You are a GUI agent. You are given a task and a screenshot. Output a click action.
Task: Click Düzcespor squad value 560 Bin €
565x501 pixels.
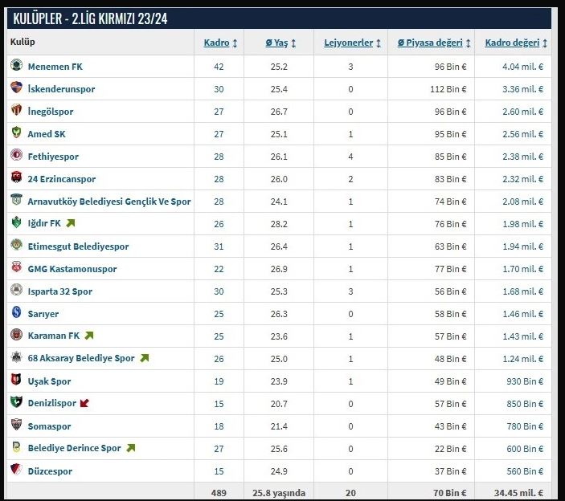pos(525,471)
